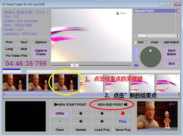Image resolution: width=183 pixels, height=136 pixels.
Task: Click add batch
Action: (171, 42)
